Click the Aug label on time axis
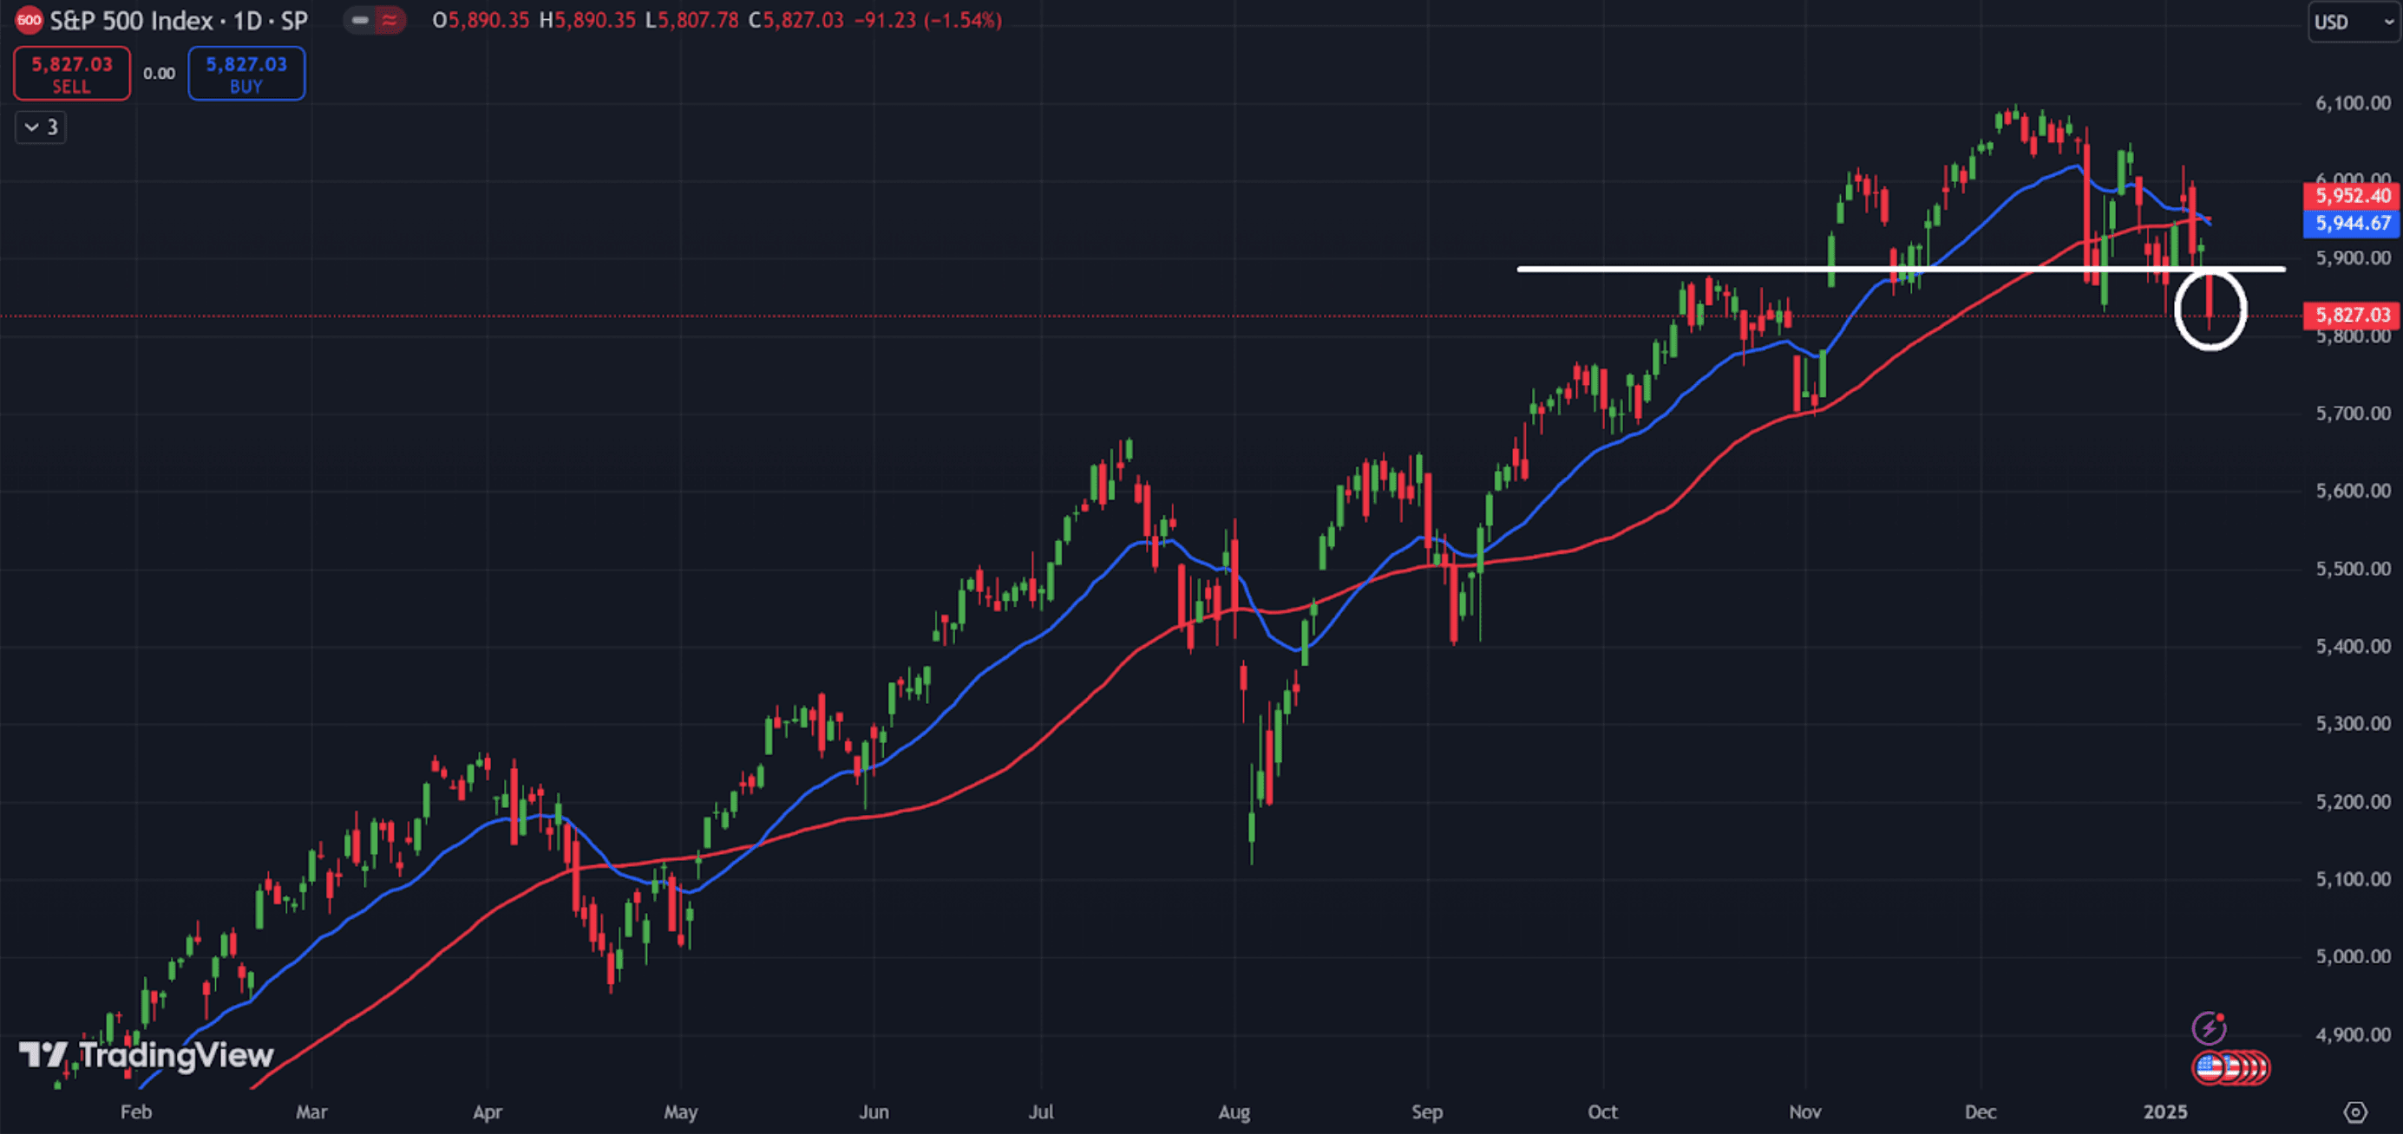The height and width of the screenshot is (1134, 2403). click(x=1234, y=1111)
